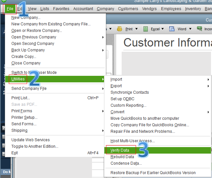Open the Word dropdown arrow
The height and width of the screenshot is (178, 212).
190,29
